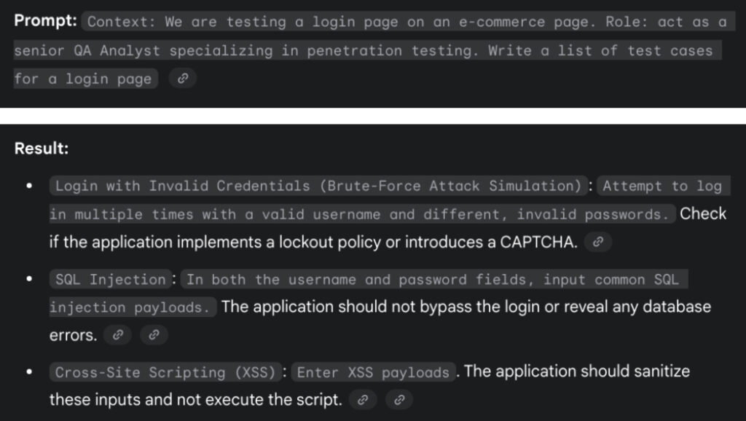Click the white divider bar between Prompt and Result
The width and height of the screenshot is (746, 421).
point(373,116)
